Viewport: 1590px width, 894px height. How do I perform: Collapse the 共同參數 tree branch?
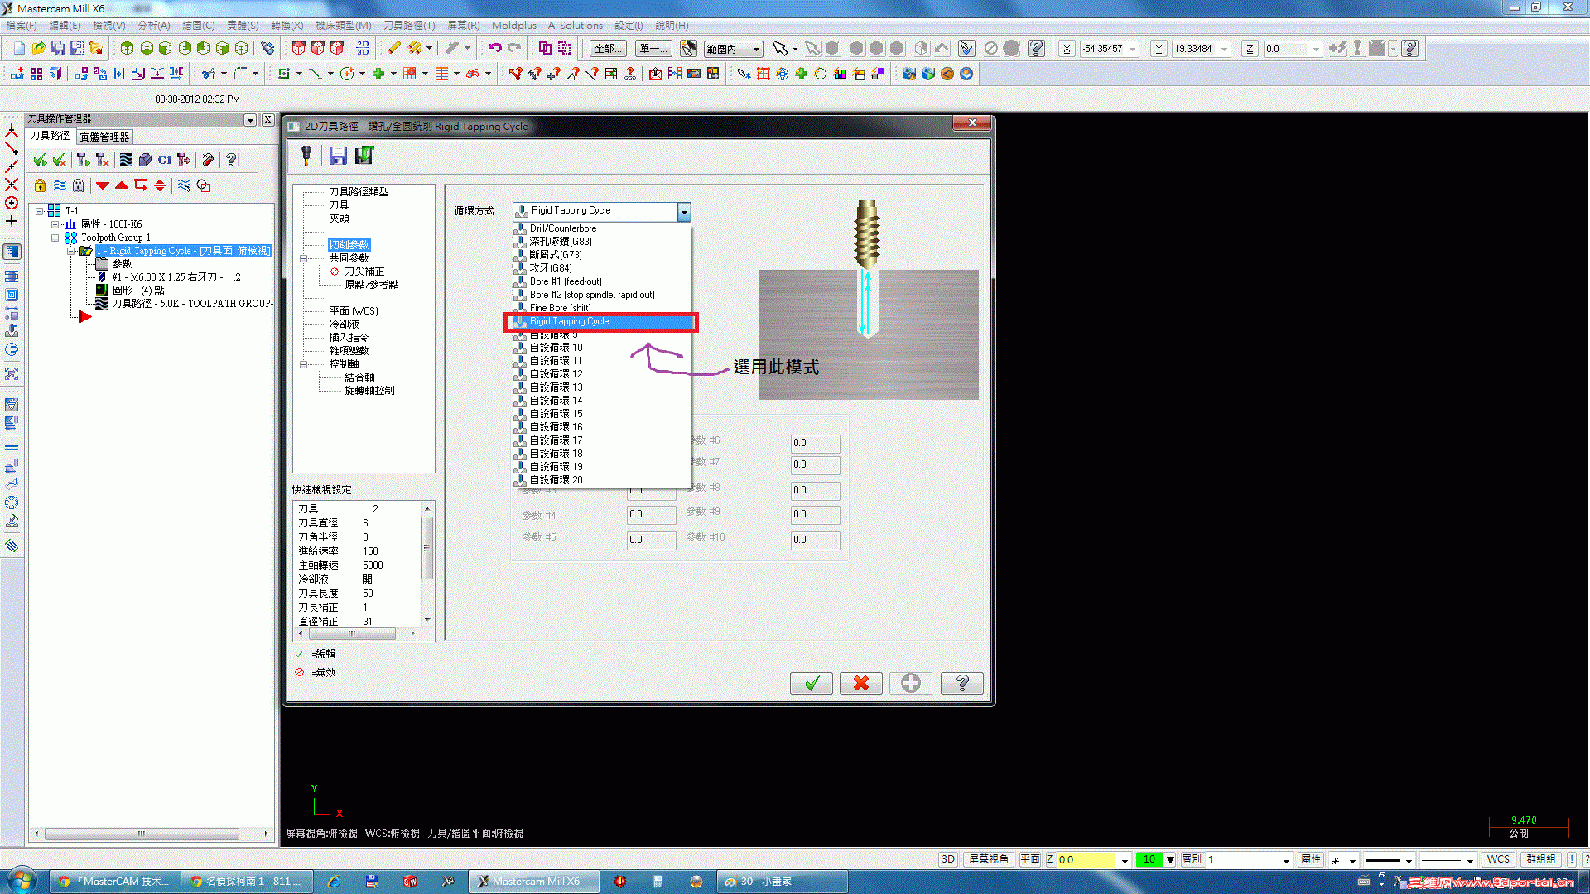coord(303,258)
